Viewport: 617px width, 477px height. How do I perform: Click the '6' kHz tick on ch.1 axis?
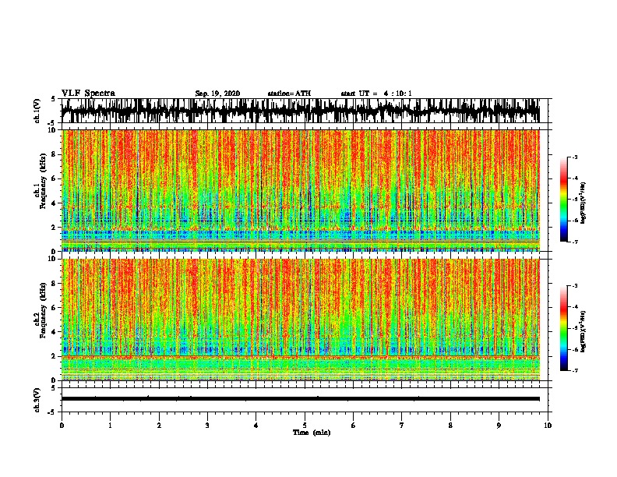pos(54,178)
